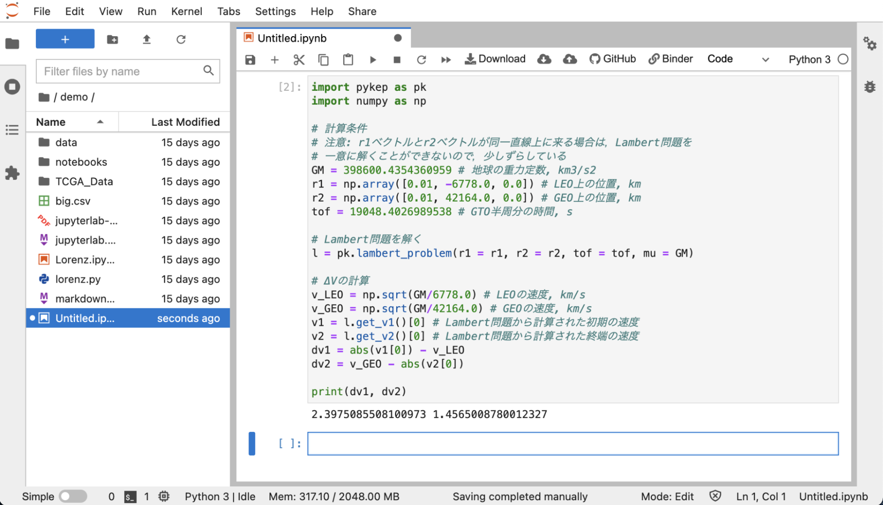Open the Extension Manager puzzle icon in the sidebar
This screenshot has width=883, height=505.
tap(12, 173)
